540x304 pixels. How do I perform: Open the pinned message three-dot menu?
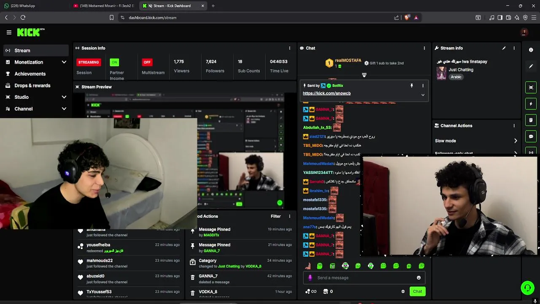[x=423, y=86]
